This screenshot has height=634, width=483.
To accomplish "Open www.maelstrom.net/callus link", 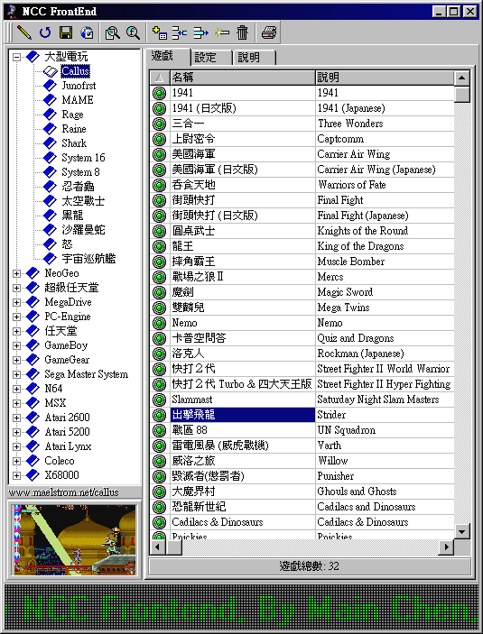I will pyautogui.click(x=63, y=492).
